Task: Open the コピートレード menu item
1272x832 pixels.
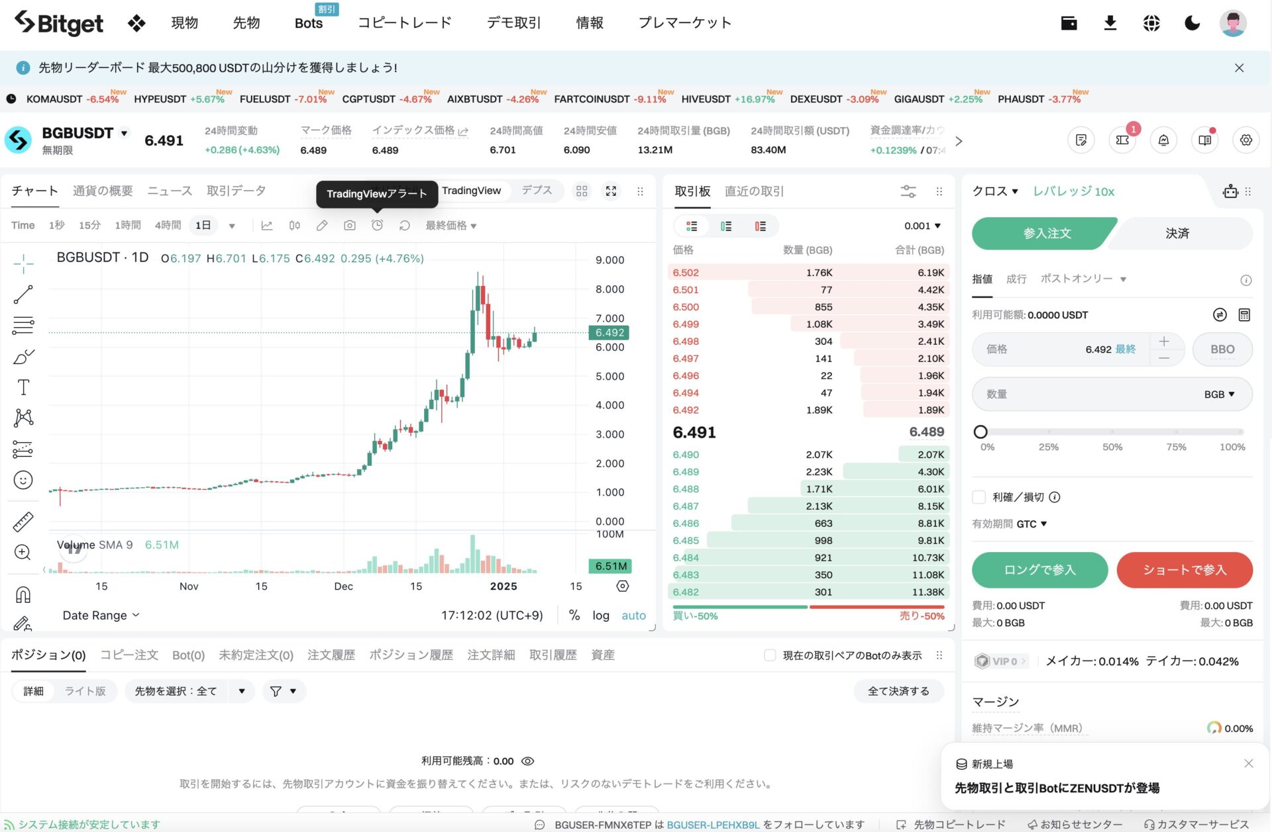Action: (x=404, y=22)
